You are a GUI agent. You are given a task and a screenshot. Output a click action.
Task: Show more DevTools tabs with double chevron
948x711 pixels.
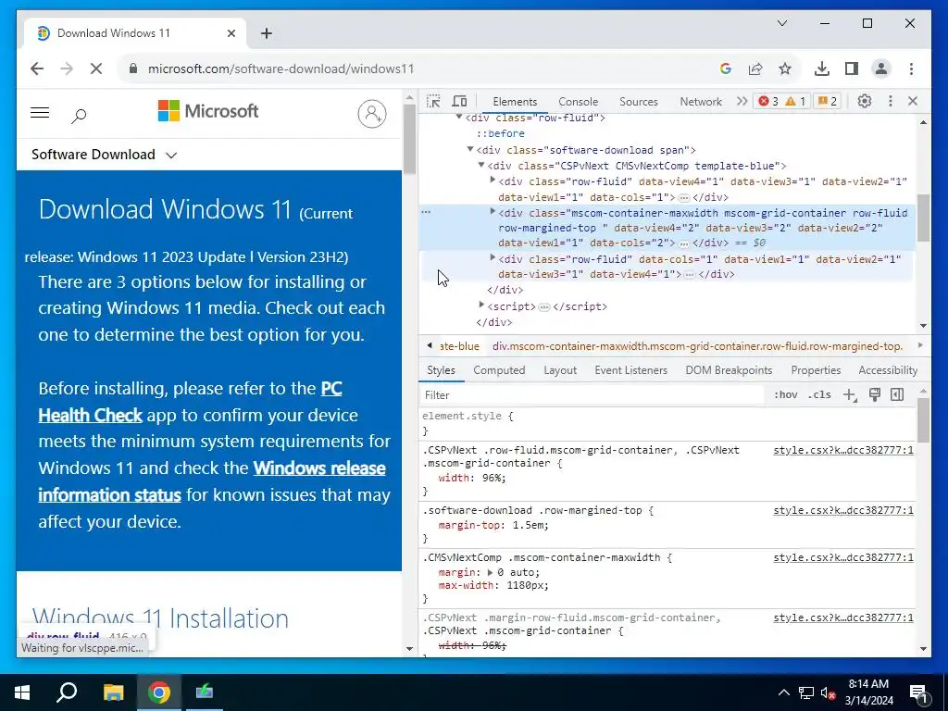(742, 101)
